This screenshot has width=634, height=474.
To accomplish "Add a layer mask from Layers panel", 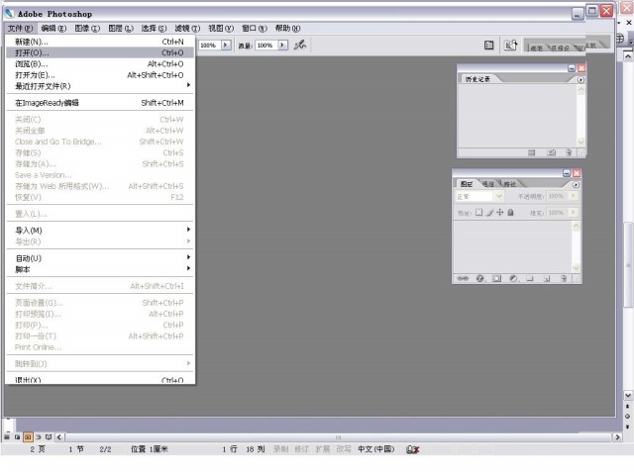I will (x=497, y=279).
